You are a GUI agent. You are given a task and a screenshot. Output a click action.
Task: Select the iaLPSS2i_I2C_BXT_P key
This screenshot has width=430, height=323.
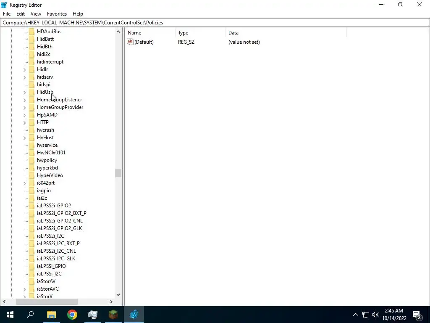click(x=58, y=244)
